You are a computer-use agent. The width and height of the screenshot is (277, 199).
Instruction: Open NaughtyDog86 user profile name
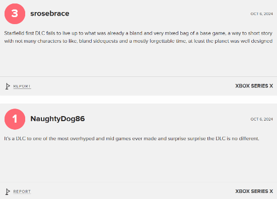pos(57,119)
